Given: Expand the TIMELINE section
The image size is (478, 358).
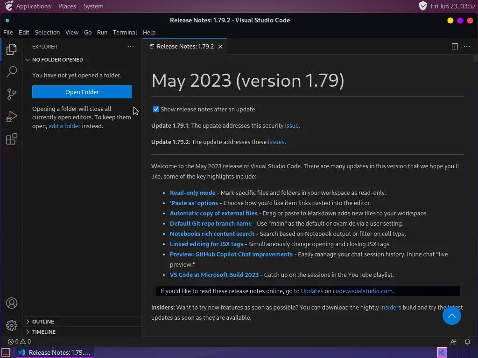Looking at the screenshot, I should point(82,332).
